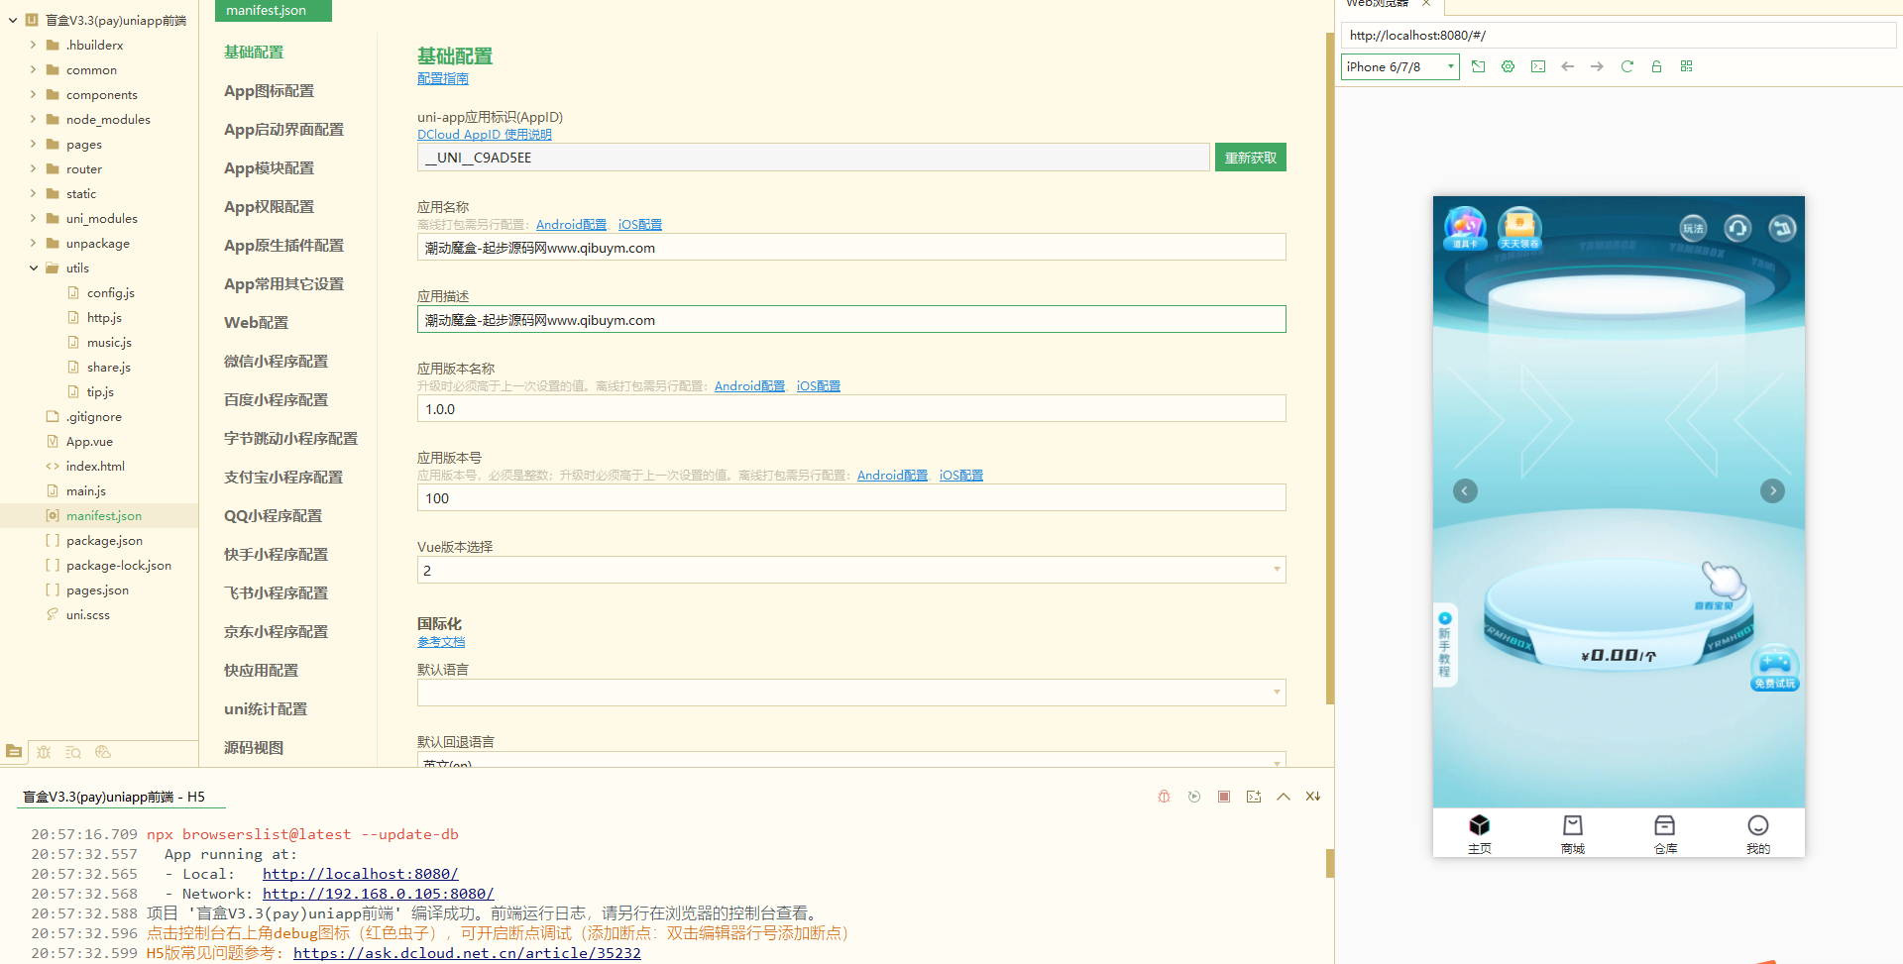Image resolution: width=1903 pixels, height=964 pixels.
Task: Switch to 商城 tab in app preview
Action: (x=1573, y=834)
